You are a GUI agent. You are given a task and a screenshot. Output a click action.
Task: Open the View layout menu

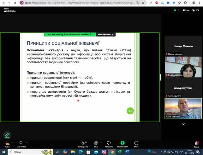(x=186, y=10)
